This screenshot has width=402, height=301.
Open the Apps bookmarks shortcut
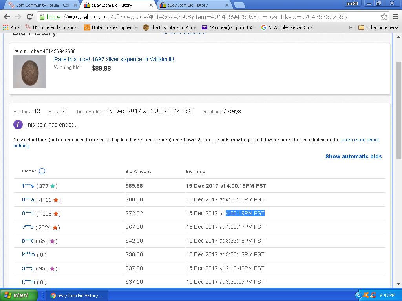[11, 27]
